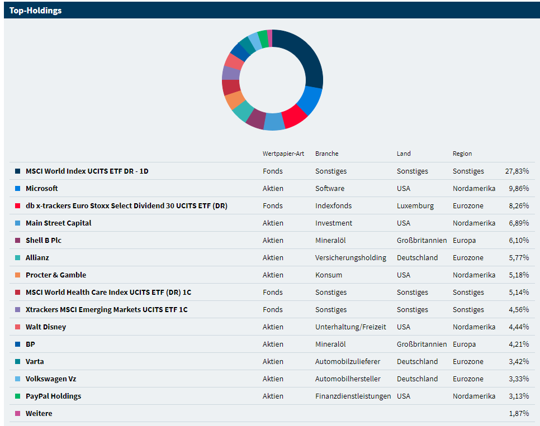The width and height of the screenshot is (540, 426).
Task: Click the Branche column header
Action: (327, 154)
